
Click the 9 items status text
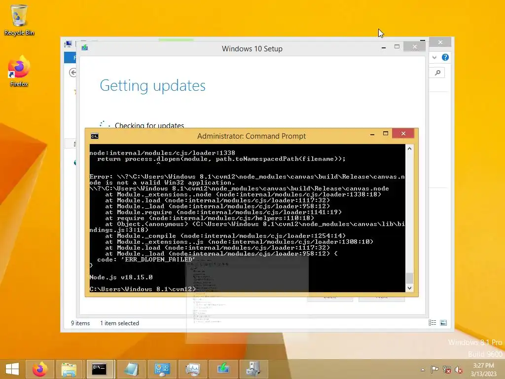coord(80,323)
